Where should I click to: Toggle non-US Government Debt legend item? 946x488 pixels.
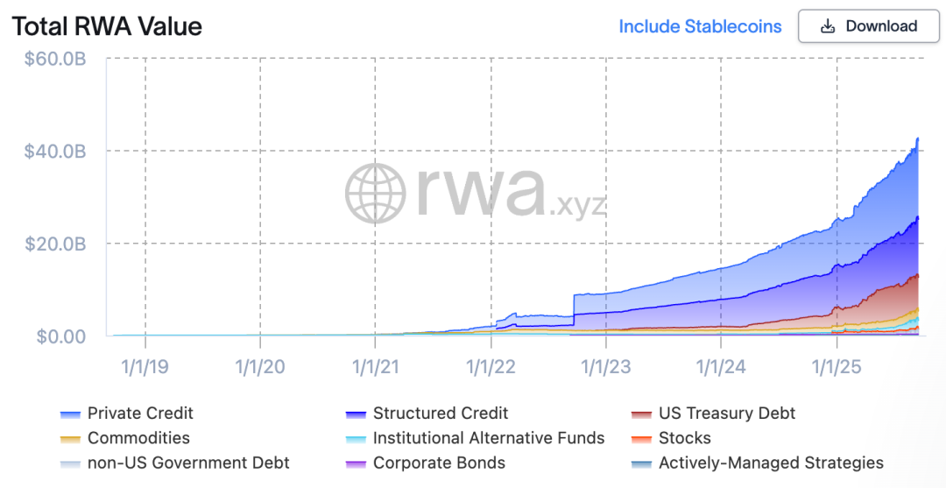(x=188, y=463)
